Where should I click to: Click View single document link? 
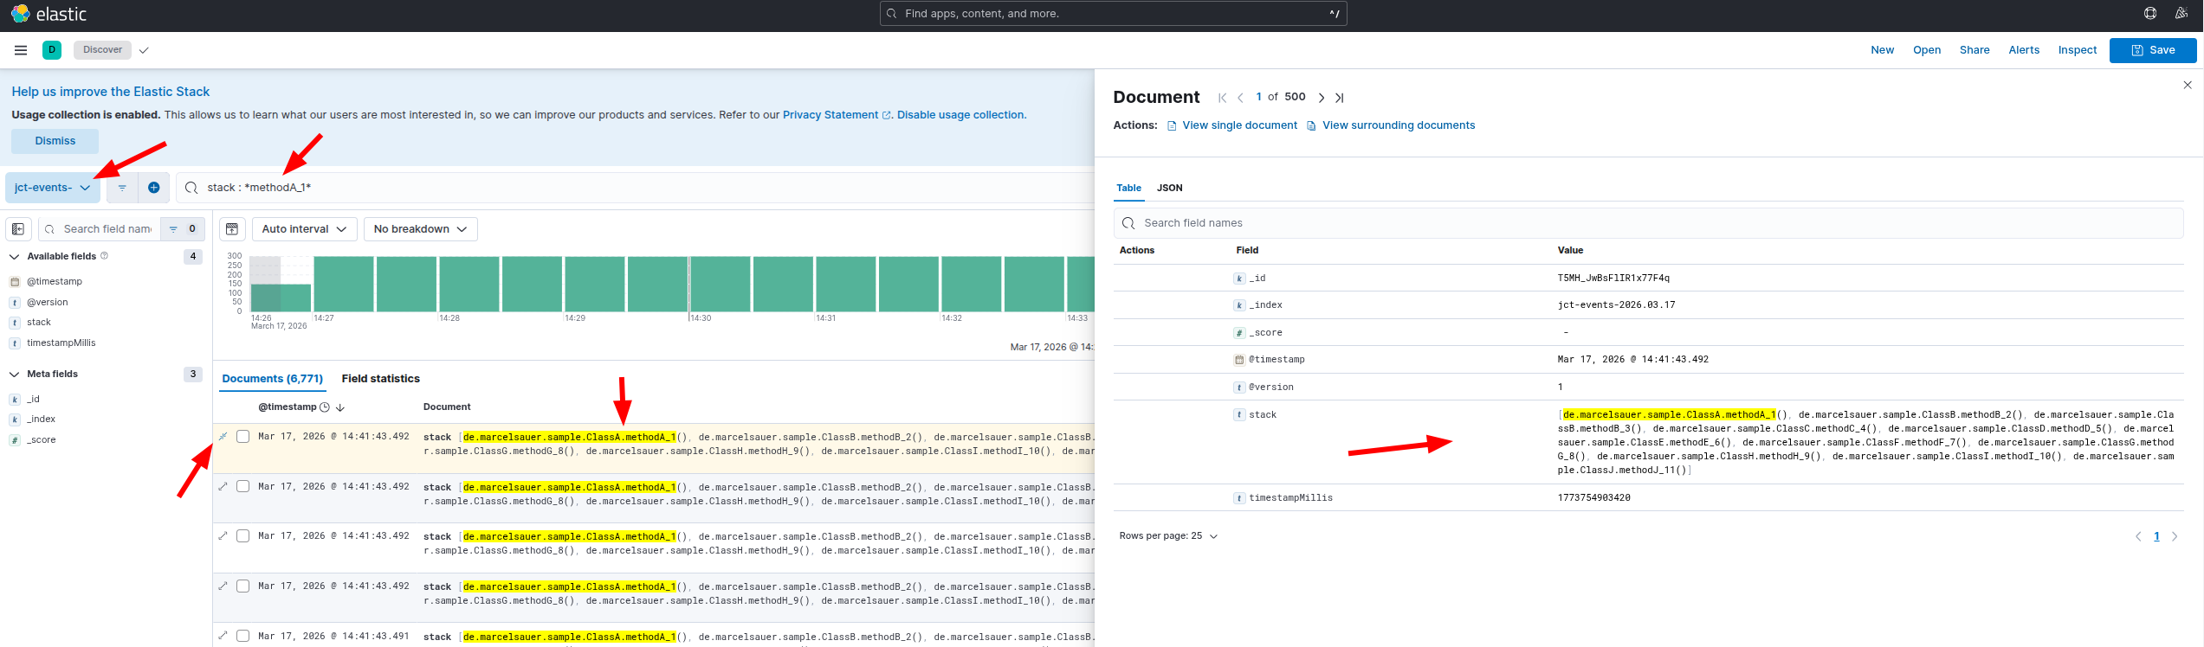click(x=1232, y=125)
